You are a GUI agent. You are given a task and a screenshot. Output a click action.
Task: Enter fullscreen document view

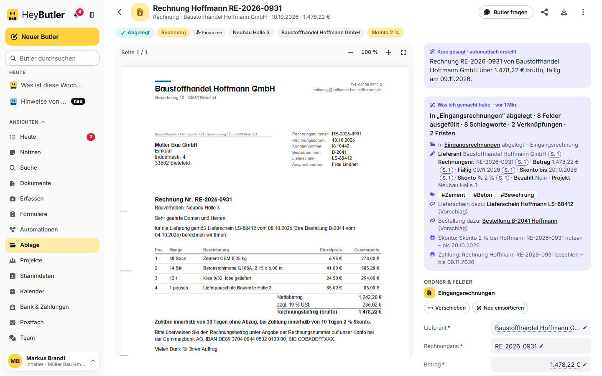(403, 52)
